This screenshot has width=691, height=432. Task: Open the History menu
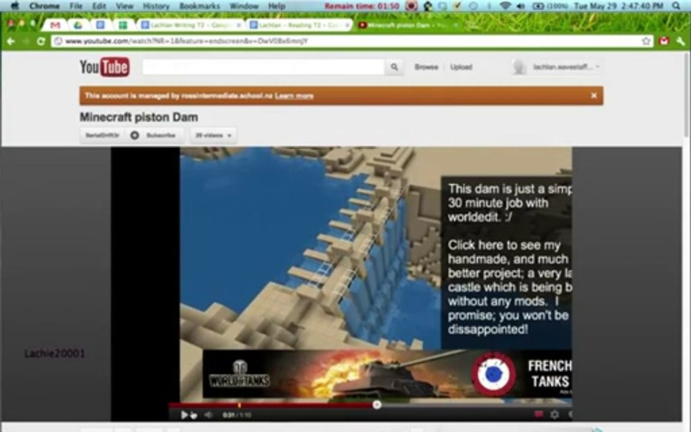tap(156, 6)
